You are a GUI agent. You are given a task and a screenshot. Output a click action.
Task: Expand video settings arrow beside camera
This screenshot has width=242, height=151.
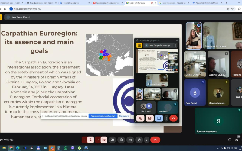click(98, 140)
